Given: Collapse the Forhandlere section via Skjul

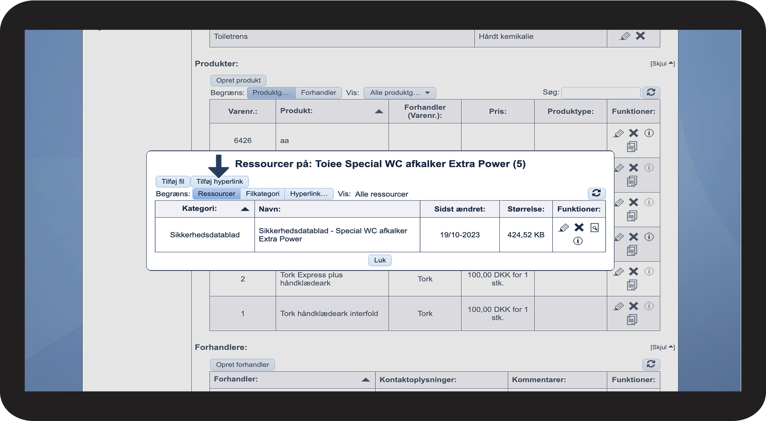Looking at the screenshot, I should coord(662,347).
